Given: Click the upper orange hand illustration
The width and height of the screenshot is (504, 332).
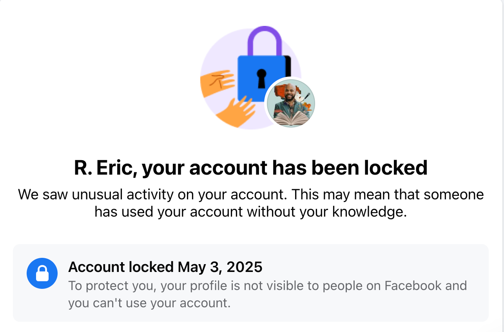Looking at the screenshot, I should (x=216, y=83).
